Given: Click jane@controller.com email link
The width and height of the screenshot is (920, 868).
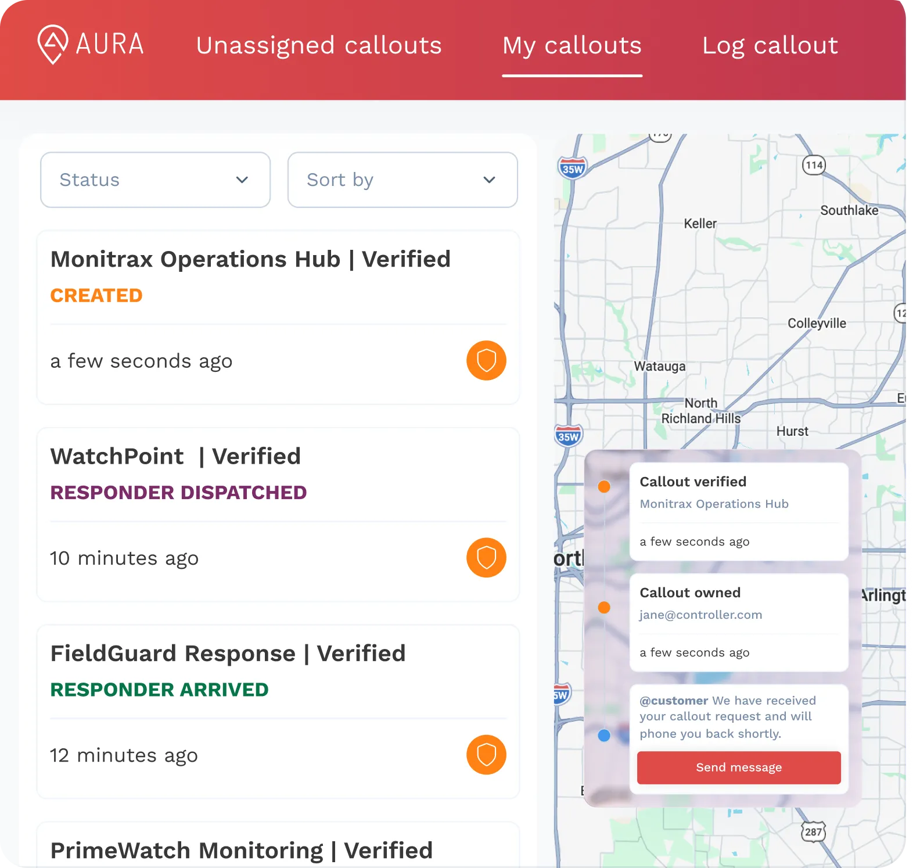Looking at the screenshot, I should coord(701,615).
